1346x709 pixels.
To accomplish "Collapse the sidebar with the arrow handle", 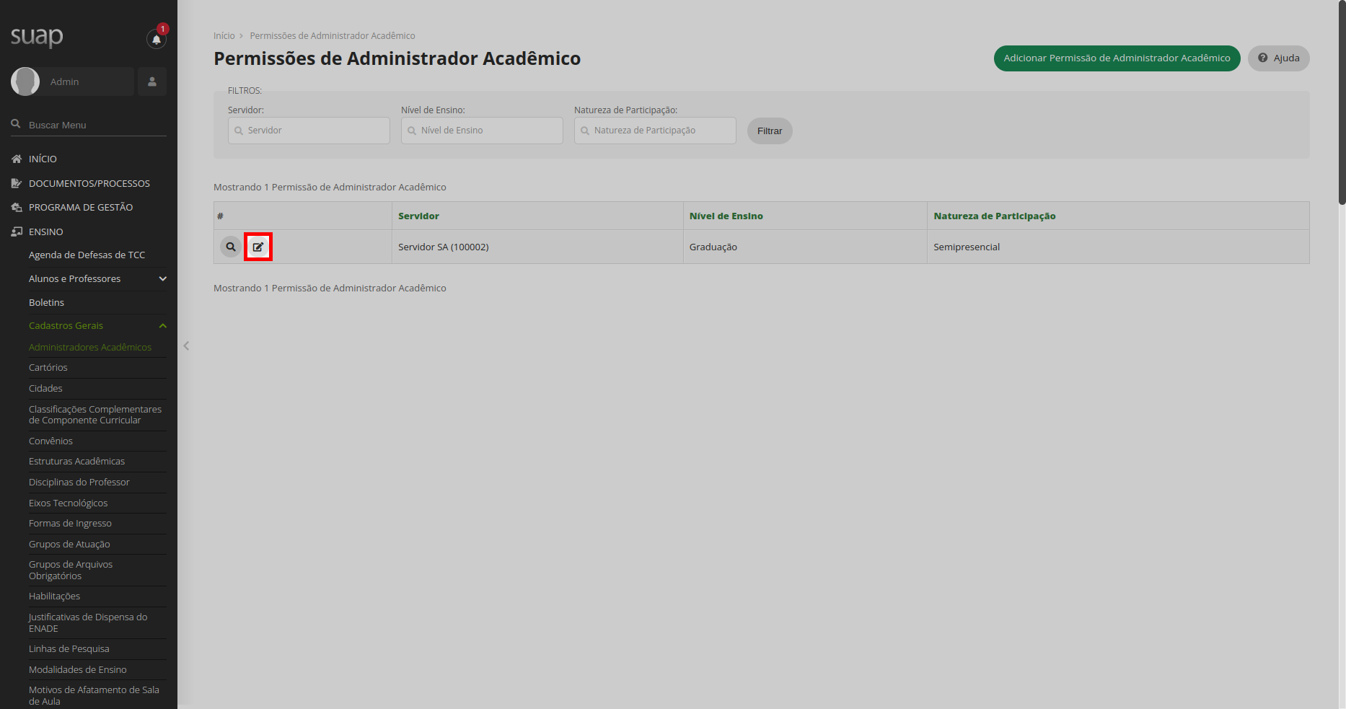I will pyautogui.click(x=186, y=346).
